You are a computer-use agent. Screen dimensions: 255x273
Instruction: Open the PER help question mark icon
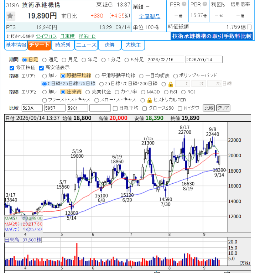tap(184, 4)
